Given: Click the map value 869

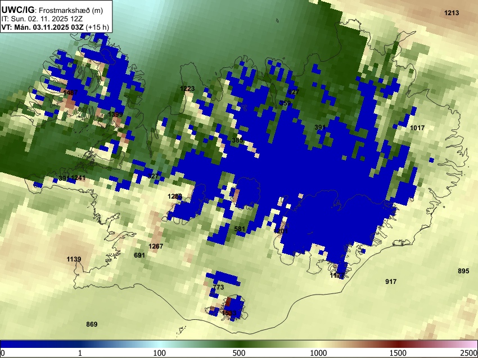Looking at the screenshot, I should [92, 324].
